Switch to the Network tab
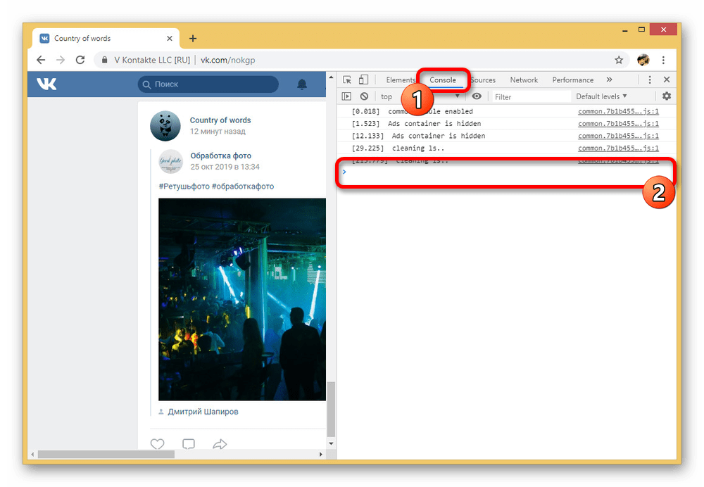 (524, 80)
